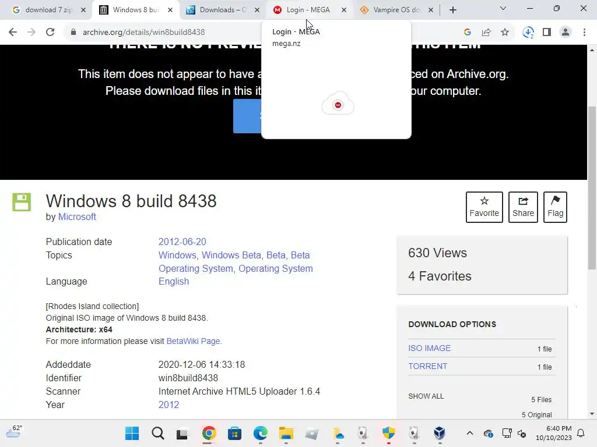Click the page vertical scrollbar thumb
The width and height of the screenshot is (597, 447).
coord(592,188)
